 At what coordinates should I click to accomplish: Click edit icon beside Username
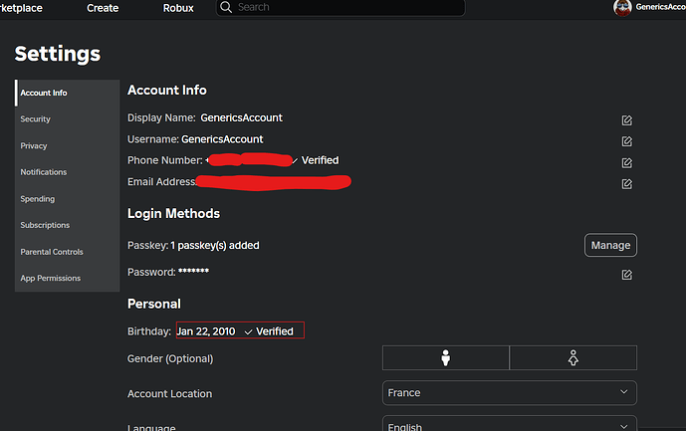(x=626, y=140)
